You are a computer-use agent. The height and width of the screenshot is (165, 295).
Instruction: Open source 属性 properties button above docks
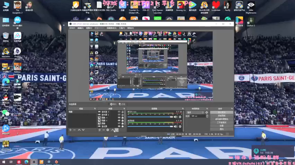(113, 104)
